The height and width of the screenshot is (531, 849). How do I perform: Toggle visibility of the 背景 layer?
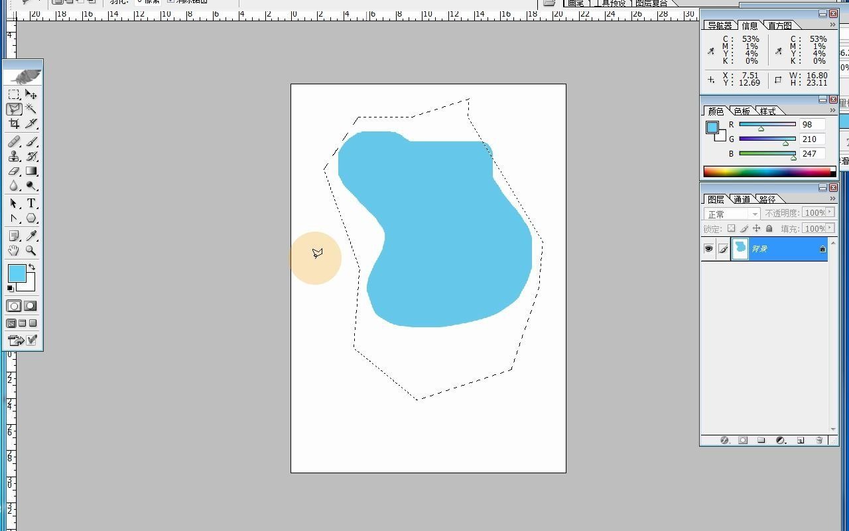pos(708,249)
